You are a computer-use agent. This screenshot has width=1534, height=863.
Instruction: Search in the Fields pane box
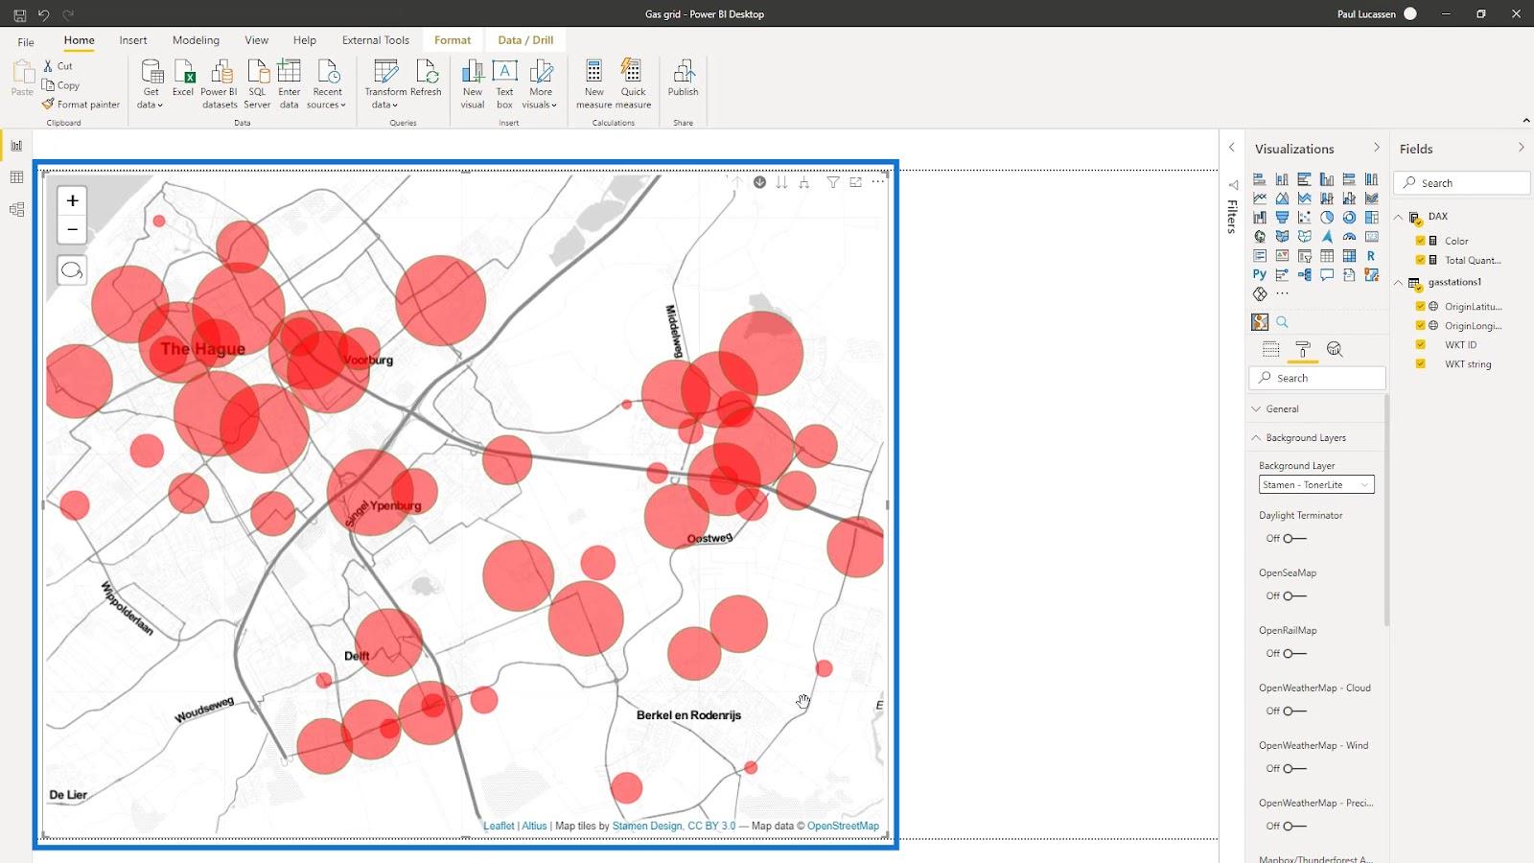point(1461,183)
